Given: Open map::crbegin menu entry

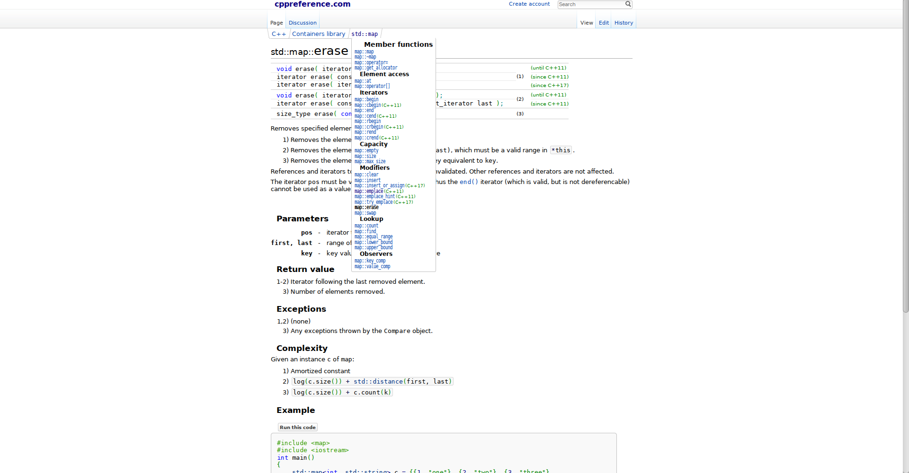Looking at the screenshot, I should point(369,127).
